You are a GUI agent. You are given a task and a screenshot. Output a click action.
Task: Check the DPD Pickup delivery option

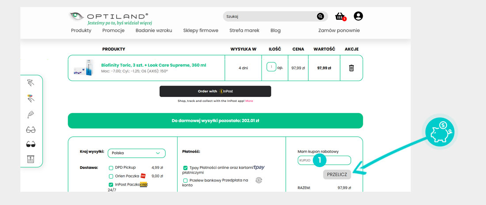(x=111, y=168)
